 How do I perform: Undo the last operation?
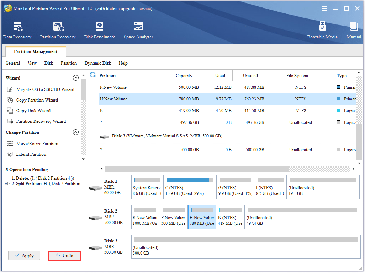pyautogui.click(x=64, y=255)
